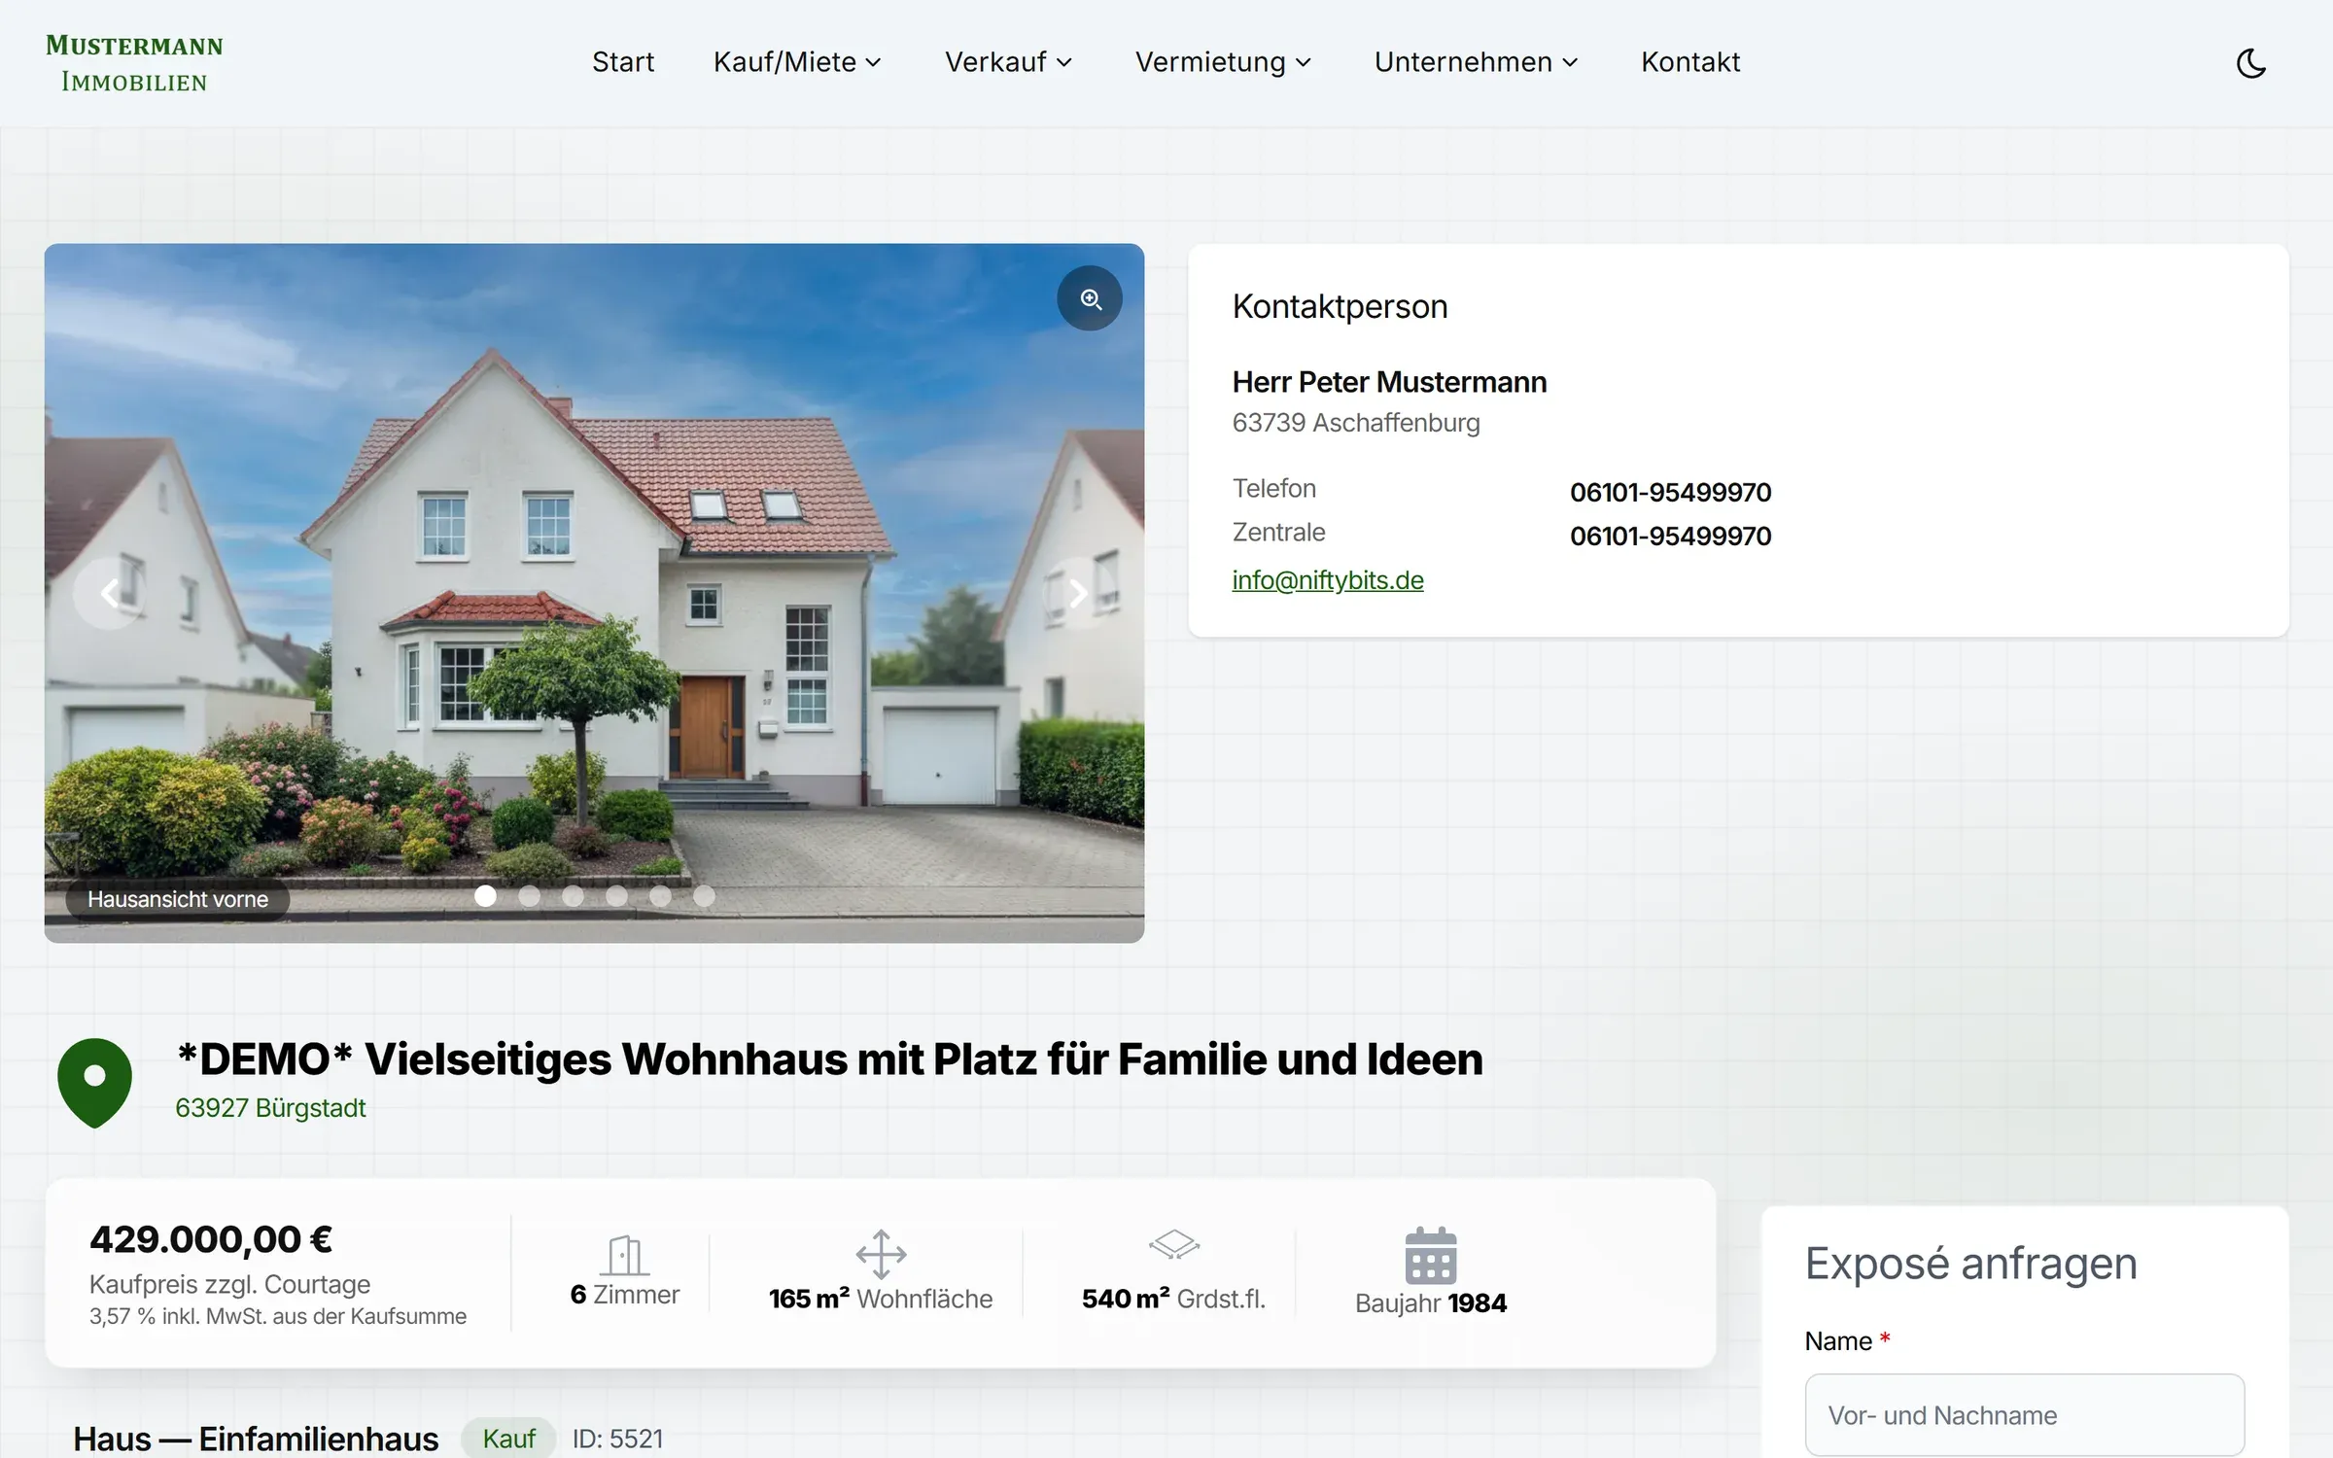Open image zoom with magnifier icon
The width and height of the screenshot is (2333, 1458).
point(1090,298)
